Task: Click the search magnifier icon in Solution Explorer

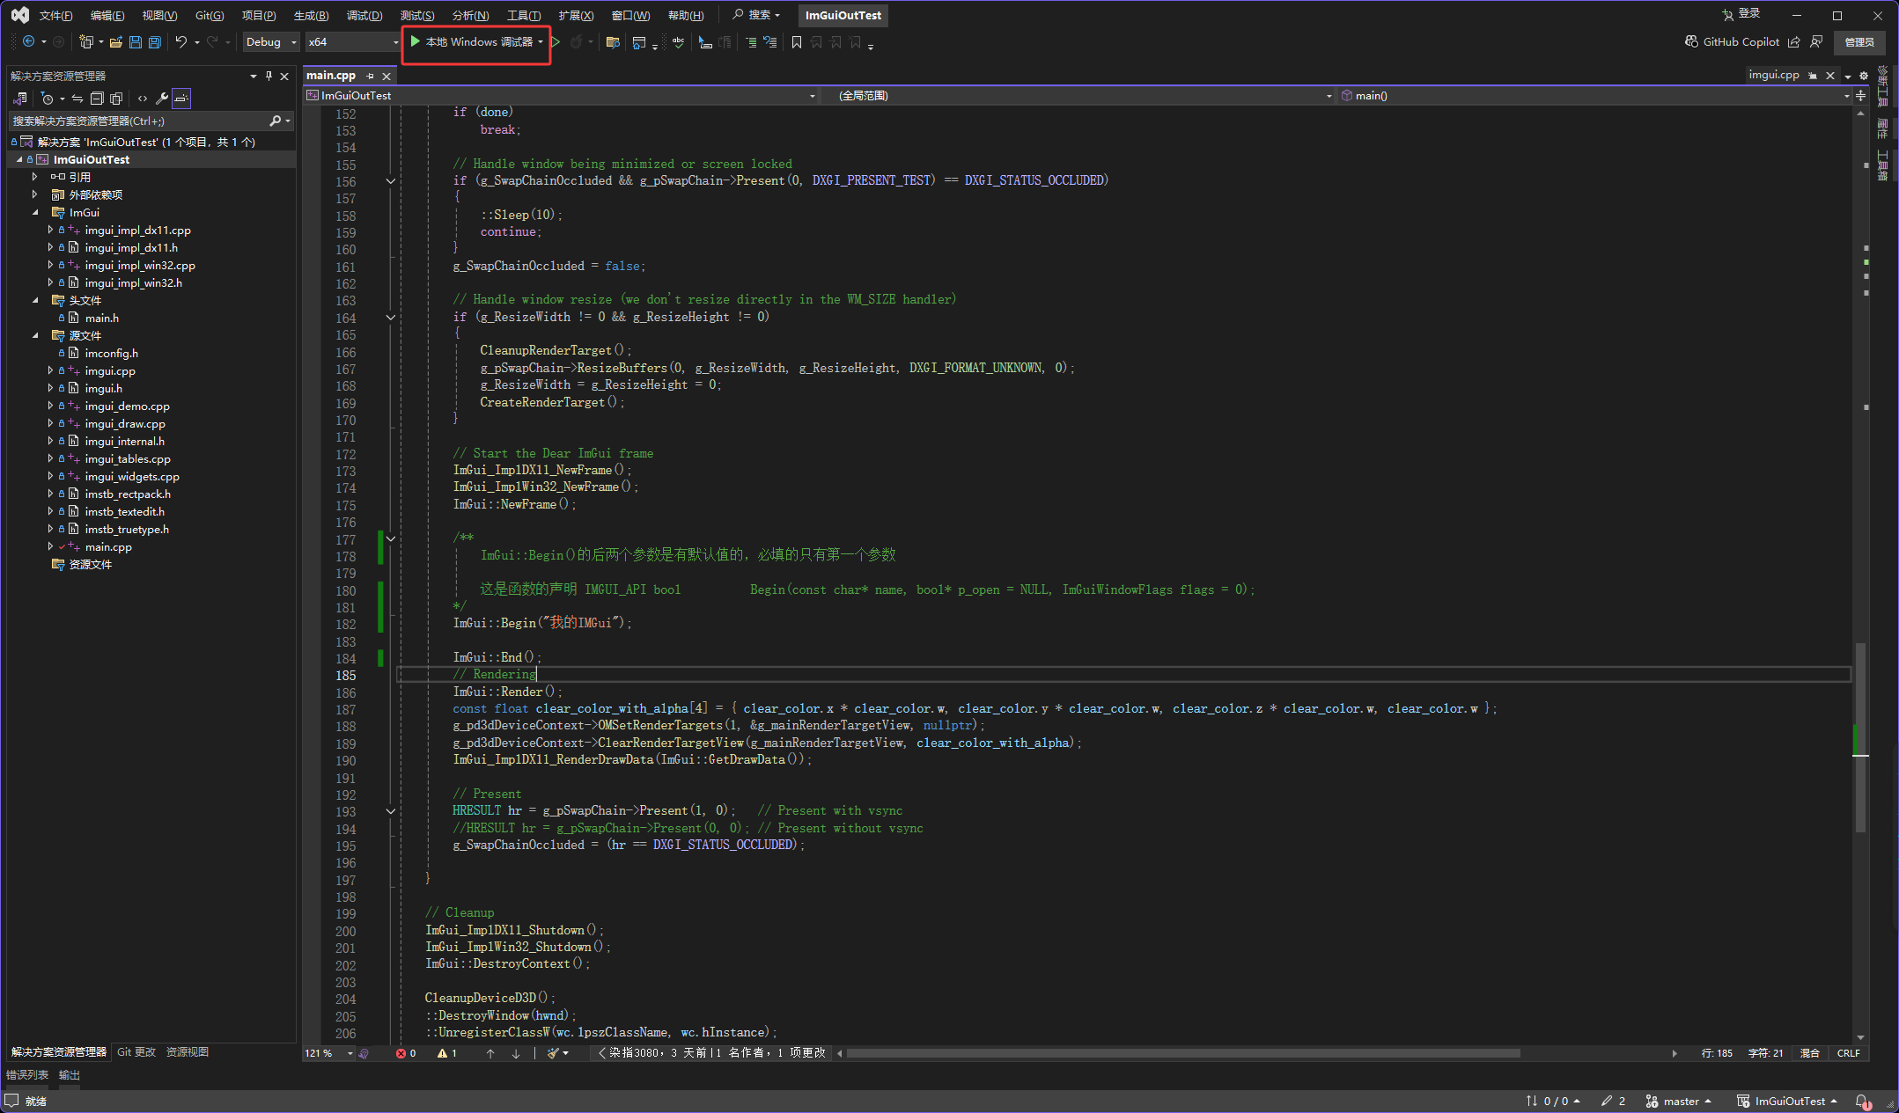Action: click(x=276, y=121)
